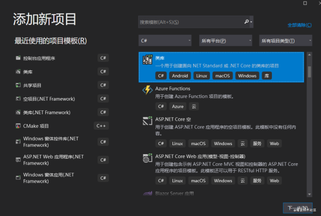The height and width of the screenshot is (216, 321).
Task: Select the 共享项目 shared project icon
Action: (18, 85)
